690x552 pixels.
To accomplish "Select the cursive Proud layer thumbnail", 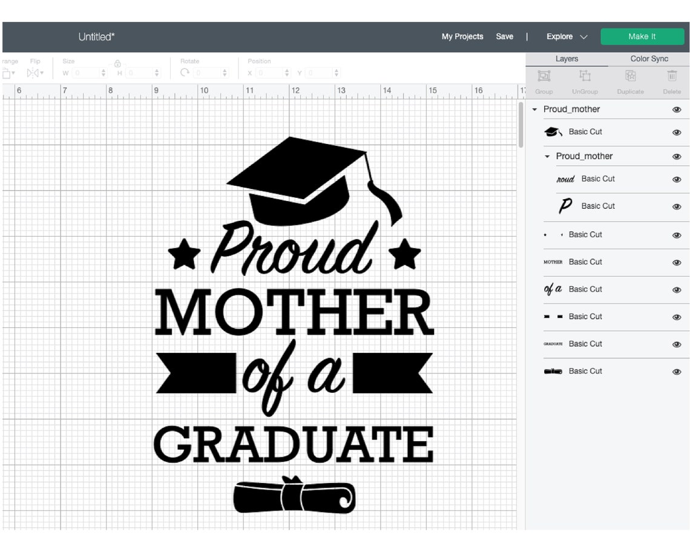I will point(565,179).
